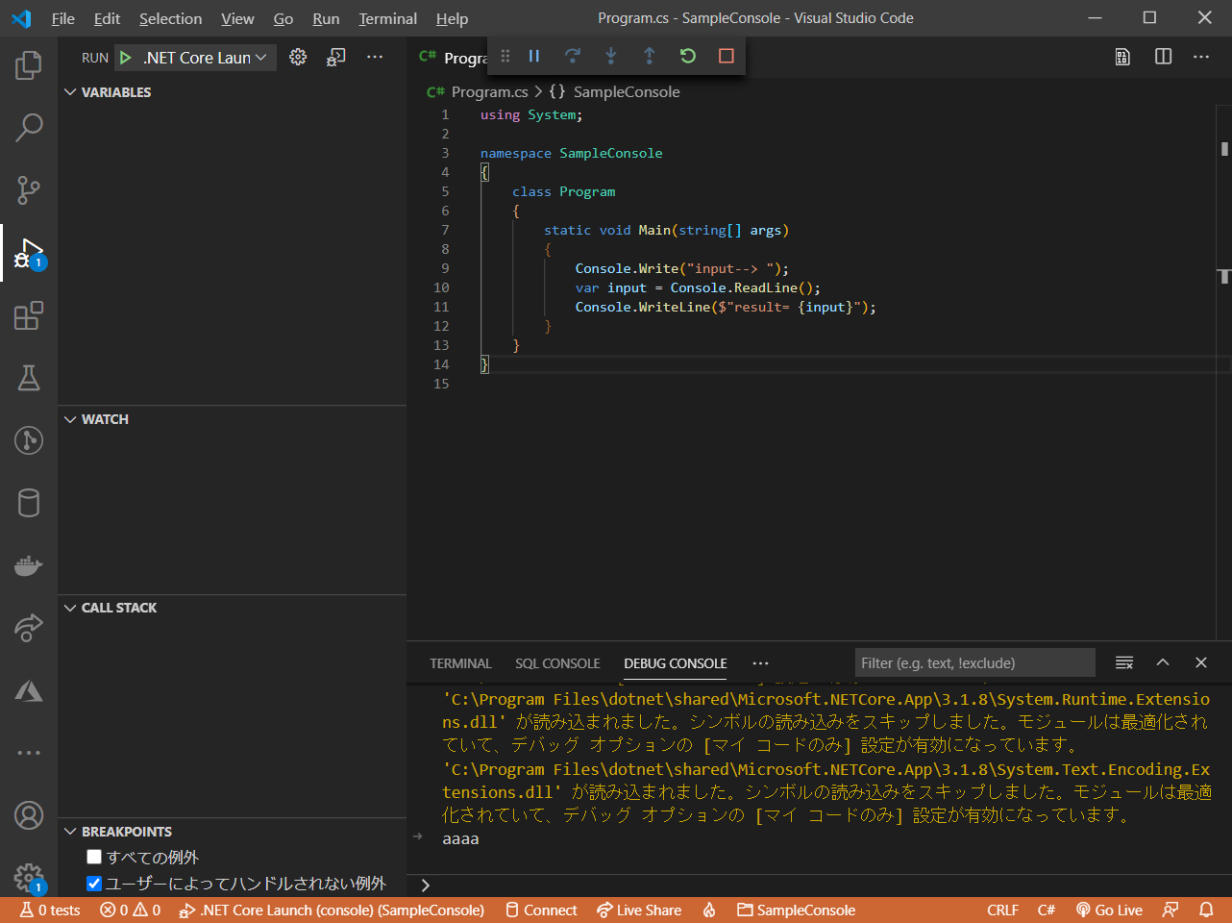Open the debug console from Run header

(335, 57)
